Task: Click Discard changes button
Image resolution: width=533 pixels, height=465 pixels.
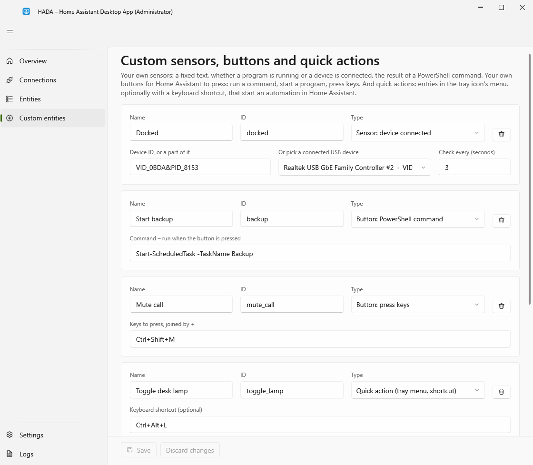Action: [x=190, y=450]
